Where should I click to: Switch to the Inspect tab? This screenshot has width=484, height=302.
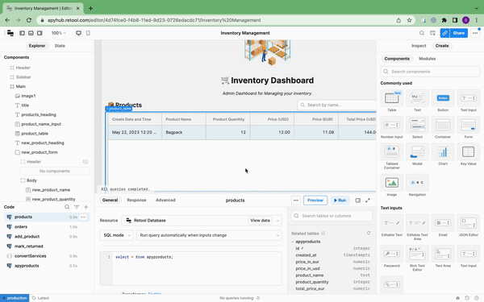(419, 46)
